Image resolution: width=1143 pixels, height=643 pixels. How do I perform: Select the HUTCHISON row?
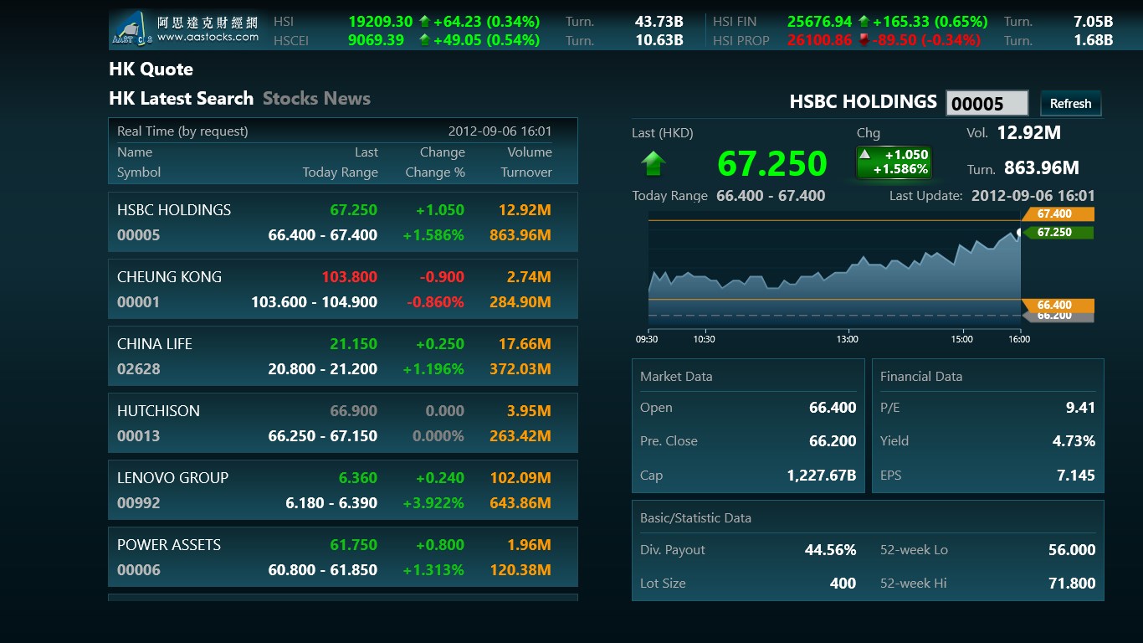point(343,423)
